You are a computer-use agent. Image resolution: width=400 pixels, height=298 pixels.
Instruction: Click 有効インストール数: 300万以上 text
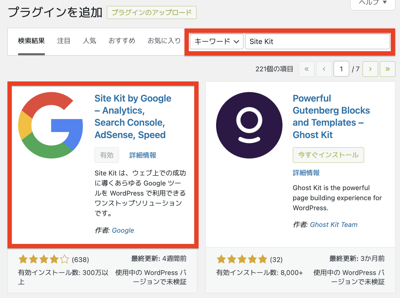(63, 277)
